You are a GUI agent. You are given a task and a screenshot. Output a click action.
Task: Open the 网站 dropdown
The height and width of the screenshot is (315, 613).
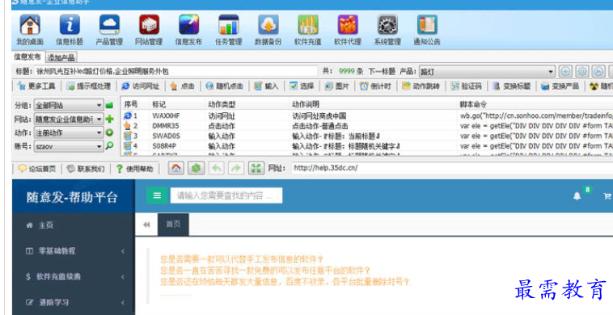(69, 119)
